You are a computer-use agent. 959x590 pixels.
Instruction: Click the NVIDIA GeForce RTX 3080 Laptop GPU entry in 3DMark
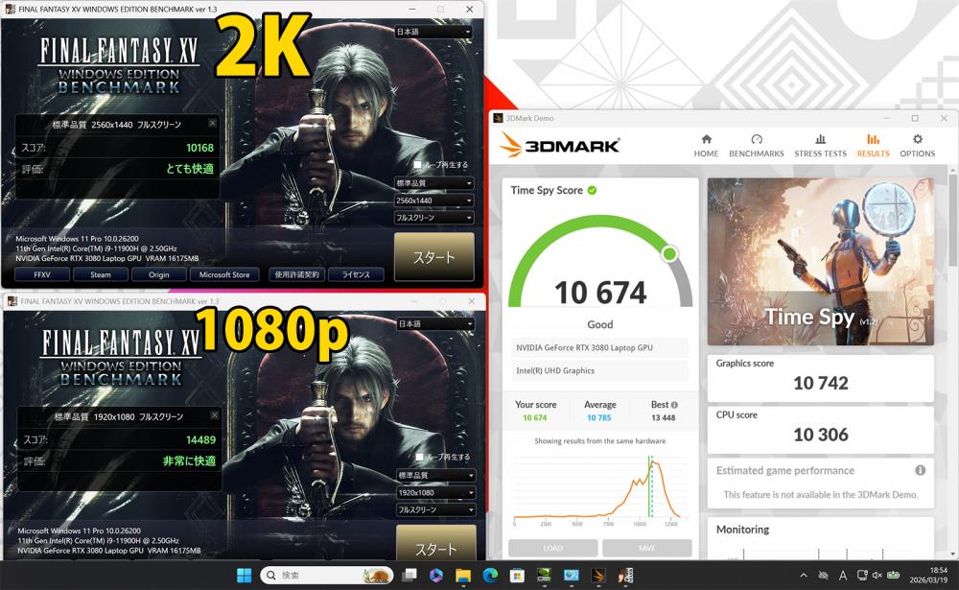tap(599, 347)
